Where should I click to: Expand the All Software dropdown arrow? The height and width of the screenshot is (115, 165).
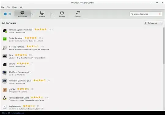pos(32,14)
